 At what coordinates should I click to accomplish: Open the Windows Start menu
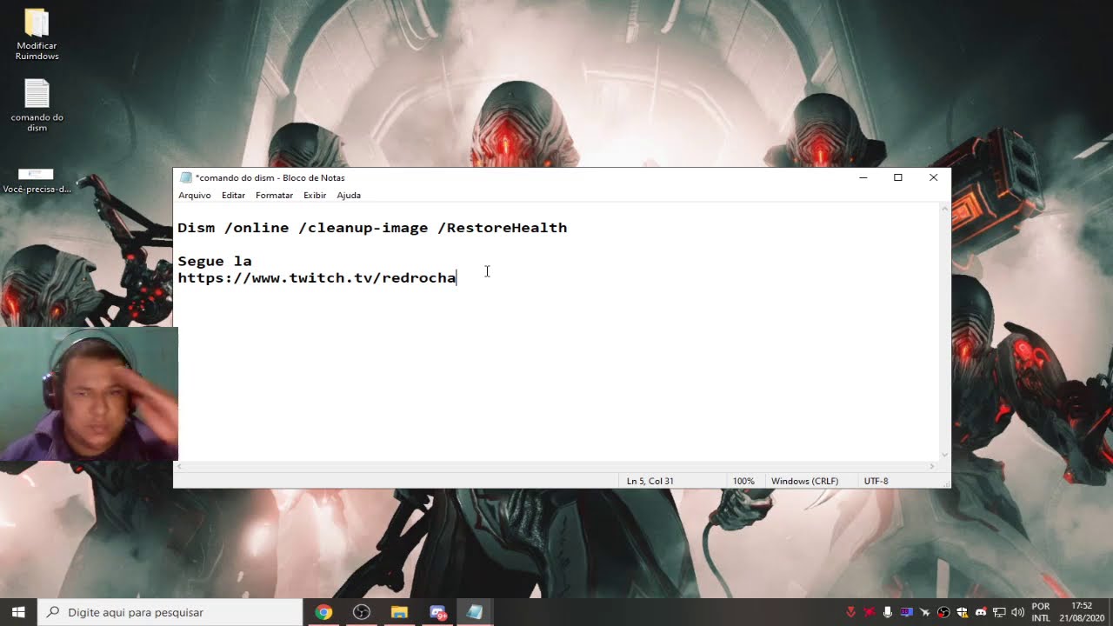pyautogui.click(x=18, y=612)
